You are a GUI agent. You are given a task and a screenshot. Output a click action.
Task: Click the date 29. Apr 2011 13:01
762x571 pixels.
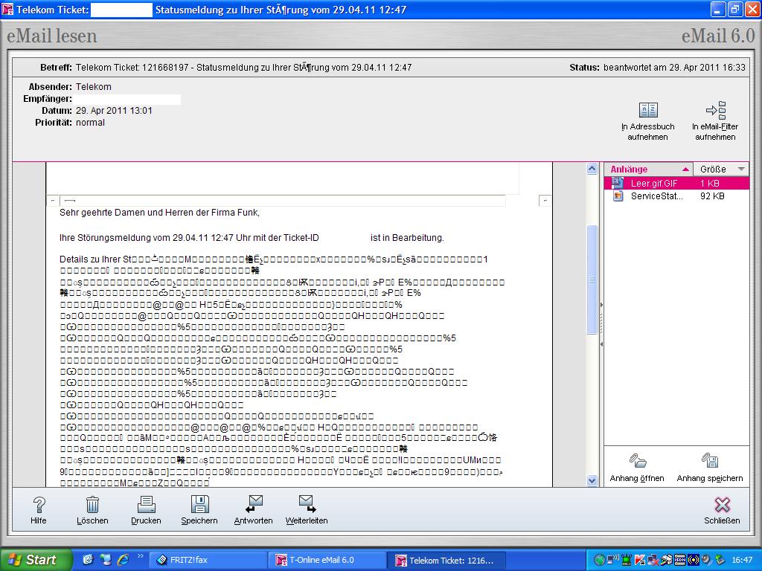114,111
